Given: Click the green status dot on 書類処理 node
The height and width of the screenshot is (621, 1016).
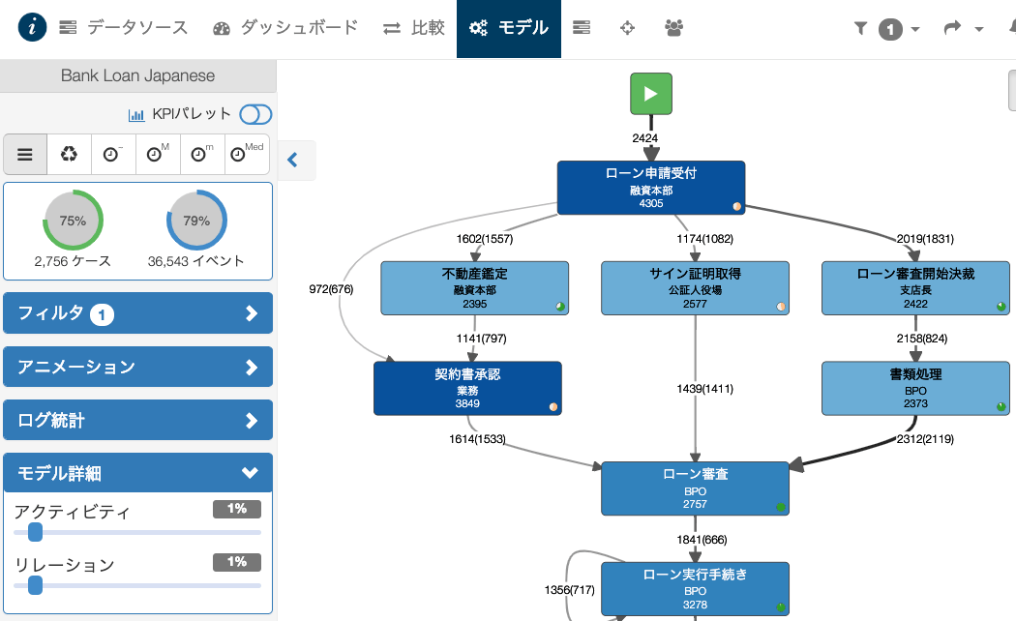Looking at the screenshot, I should click(x=1001, y=406).
